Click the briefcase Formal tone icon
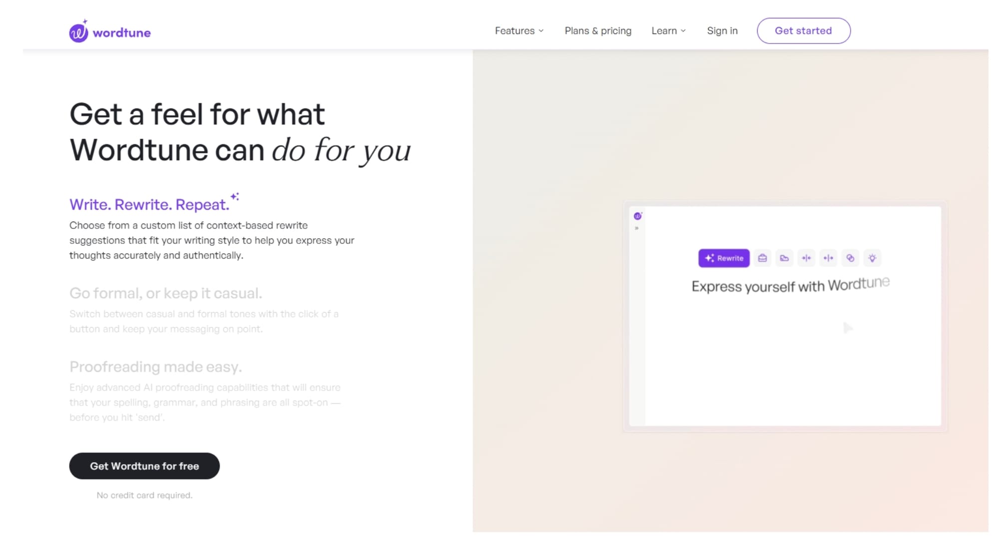Image resolution: width=999 pixels, height=541 pixels. 762,258
